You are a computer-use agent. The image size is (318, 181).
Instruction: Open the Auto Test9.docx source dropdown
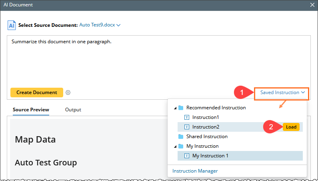pos(100,25)
